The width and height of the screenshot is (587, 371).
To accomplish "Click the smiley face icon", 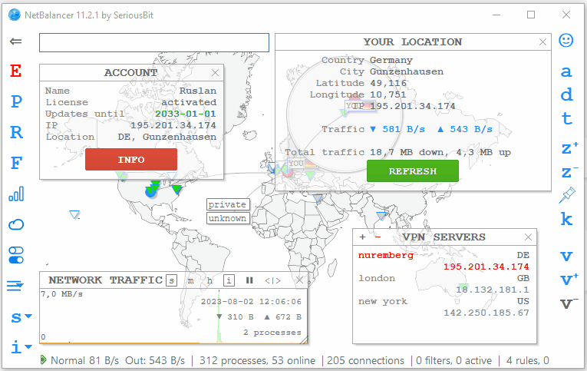I will pos(566,40).
